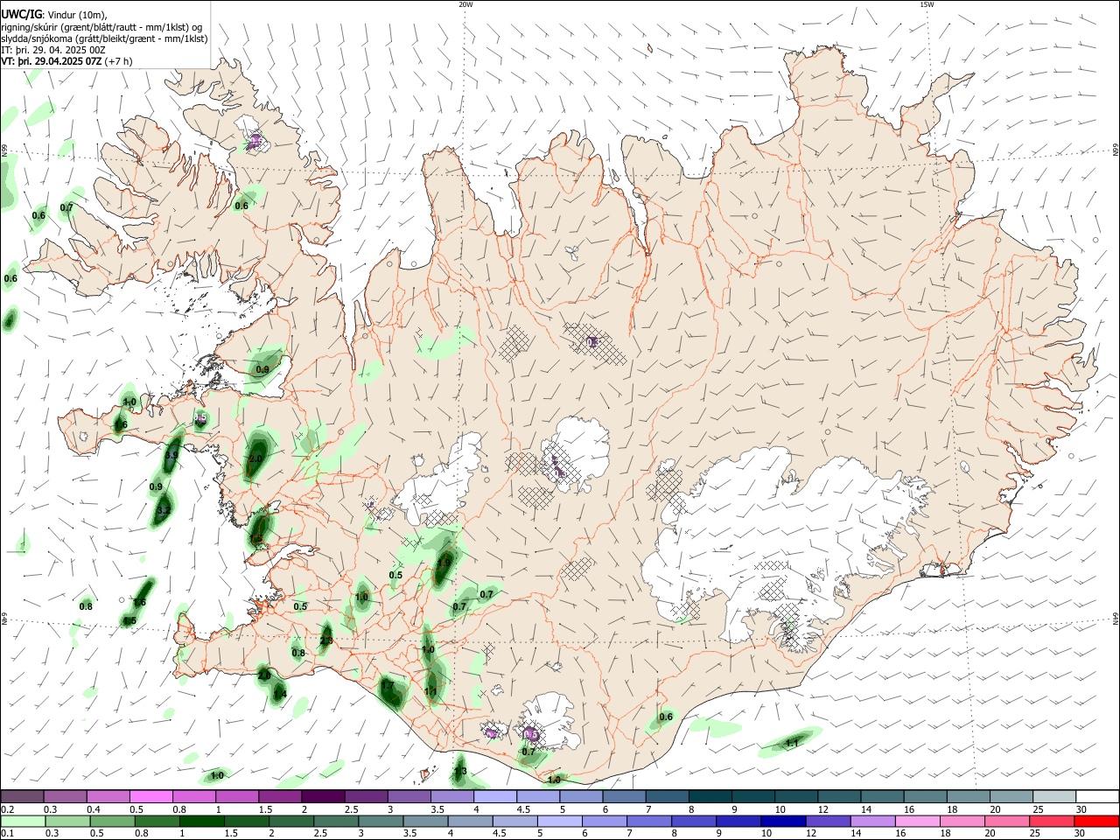This screenshot has height=840, width=1120.
Task: Click the 0.1 label in the rain legend
Action: (x=7, y=834)
